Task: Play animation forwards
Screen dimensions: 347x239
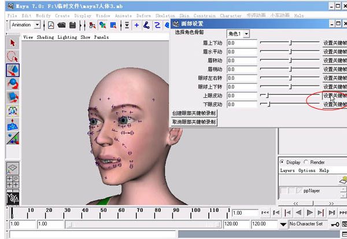Action: pyautogui.click(x=309, y=212)
